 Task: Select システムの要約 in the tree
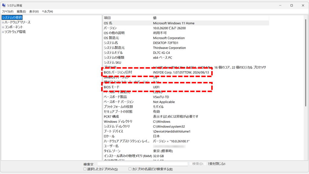pos(12,18)
